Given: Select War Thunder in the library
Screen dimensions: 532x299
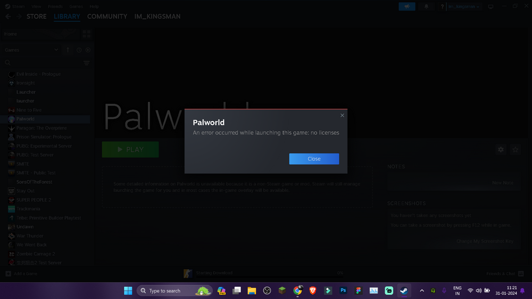Looking at the screenshot, I should [x=30, y=236].
